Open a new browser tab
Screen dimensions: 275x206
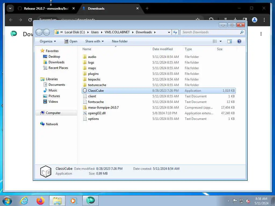pyautogui.click(x=147, y=8)
